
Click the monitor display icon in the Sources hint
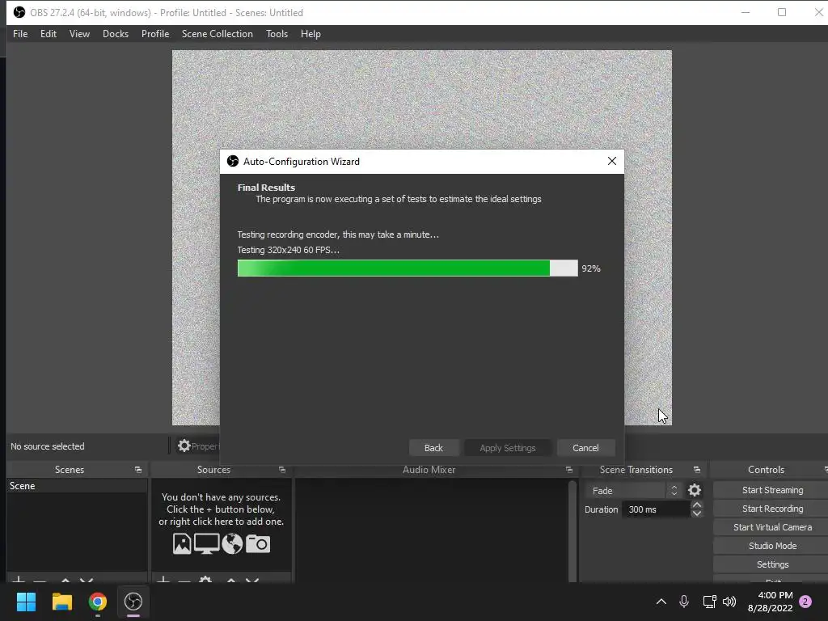(206, 543)
